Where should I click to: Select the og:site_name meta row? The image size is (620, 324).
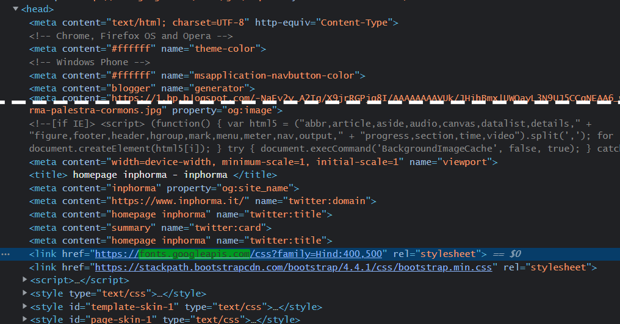(164, 188)
